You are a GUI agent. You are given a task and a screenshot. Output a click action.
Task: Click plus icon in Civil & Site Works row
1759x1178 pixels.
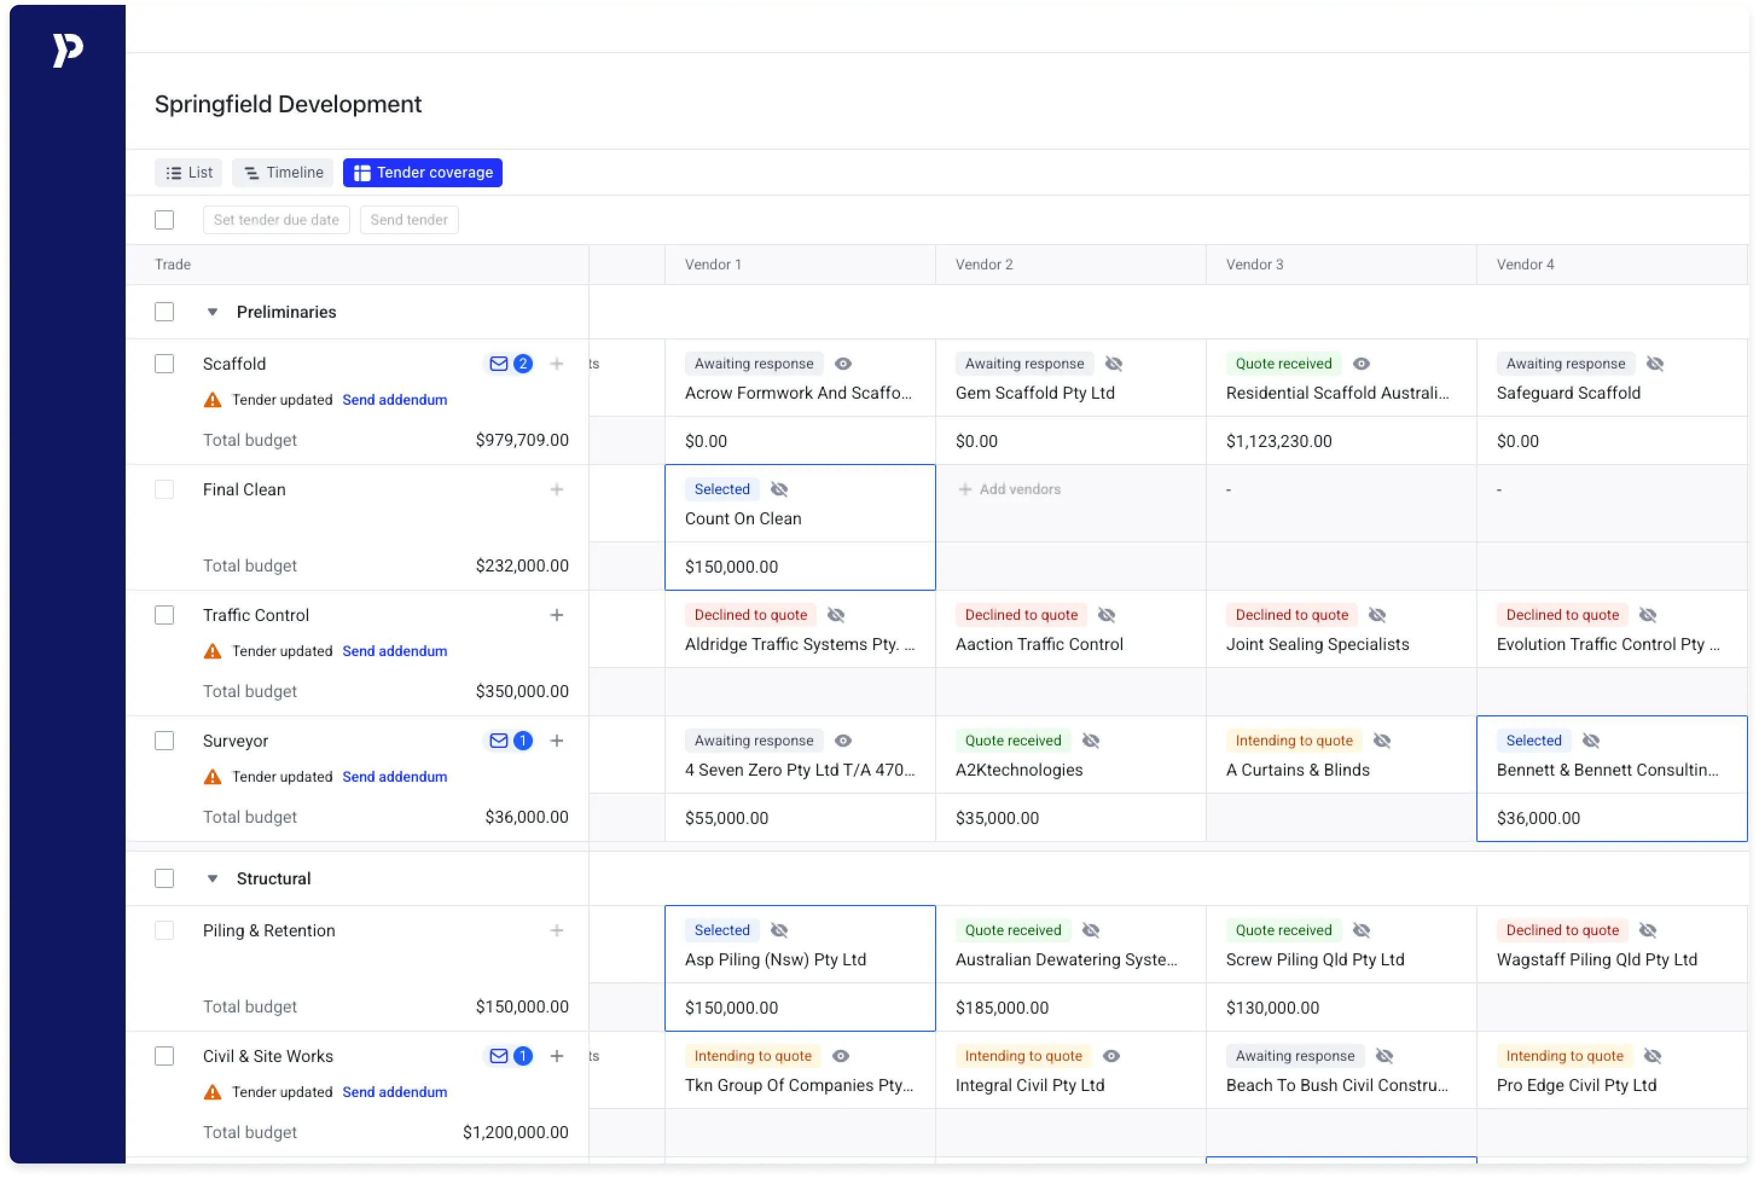pyautogui.click(x=556, y=1057)
